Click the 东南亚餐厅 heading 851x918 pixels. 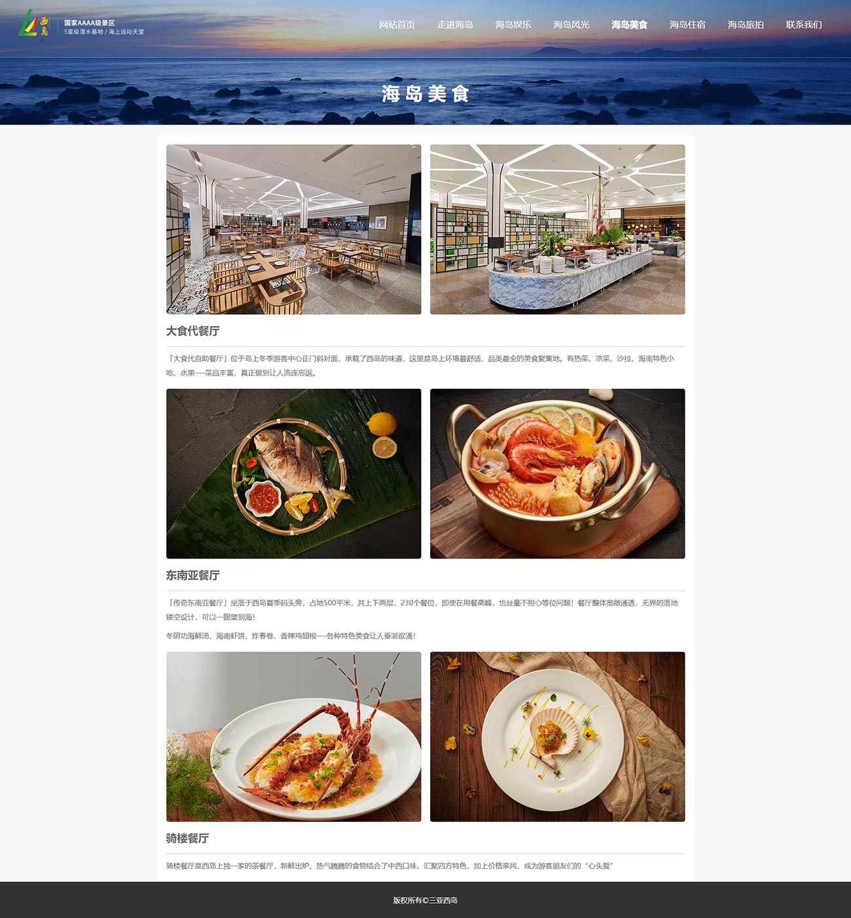pyautogui.click(x=192, y=576)
